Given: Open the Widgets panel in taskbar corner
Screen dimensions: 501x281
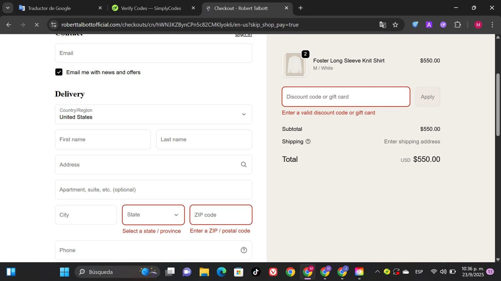Looking at the screenshot, I should [x=11, y=272].
